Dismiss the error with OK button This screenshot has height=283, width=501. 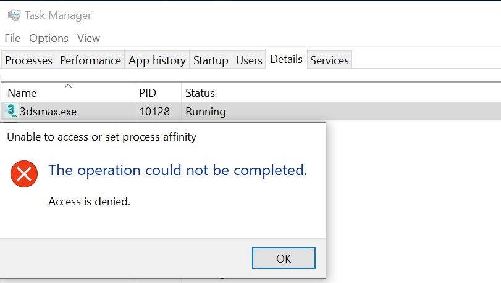coord(284,258)
